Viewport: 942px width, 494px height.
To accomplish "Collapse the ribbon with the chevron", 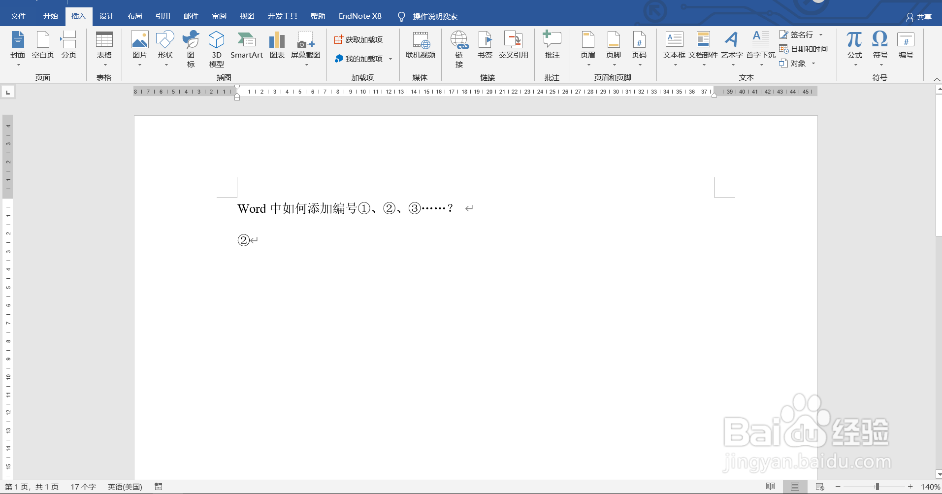I will click(x=937, y=79).
